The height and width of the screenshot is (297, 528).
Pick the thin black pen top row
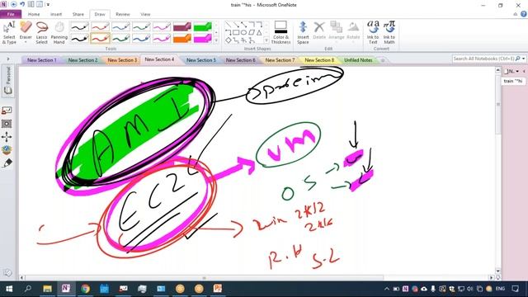[79, 26]
